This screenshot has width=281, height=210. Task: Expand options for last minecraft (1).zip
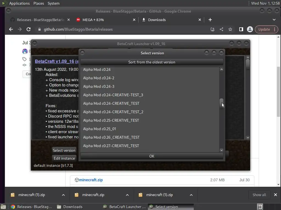[191, 195]
